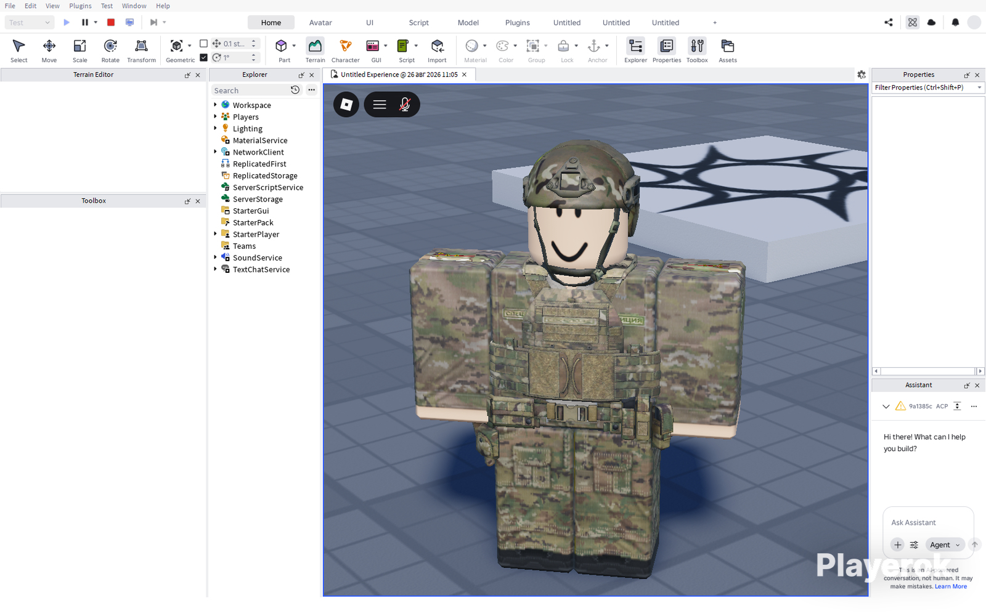Click the Assistant settings sliders button
Screen dimensions: 986x616
[x=915, y=545]
